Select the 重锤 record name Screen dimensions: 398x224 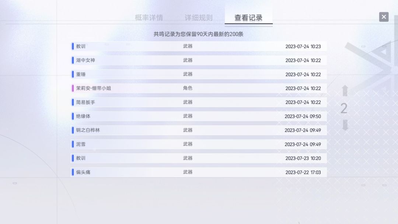[x=81, y=74]
